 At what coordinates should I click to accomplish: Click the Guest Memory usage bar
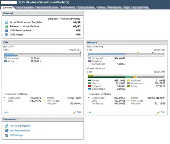click(126, 76)
